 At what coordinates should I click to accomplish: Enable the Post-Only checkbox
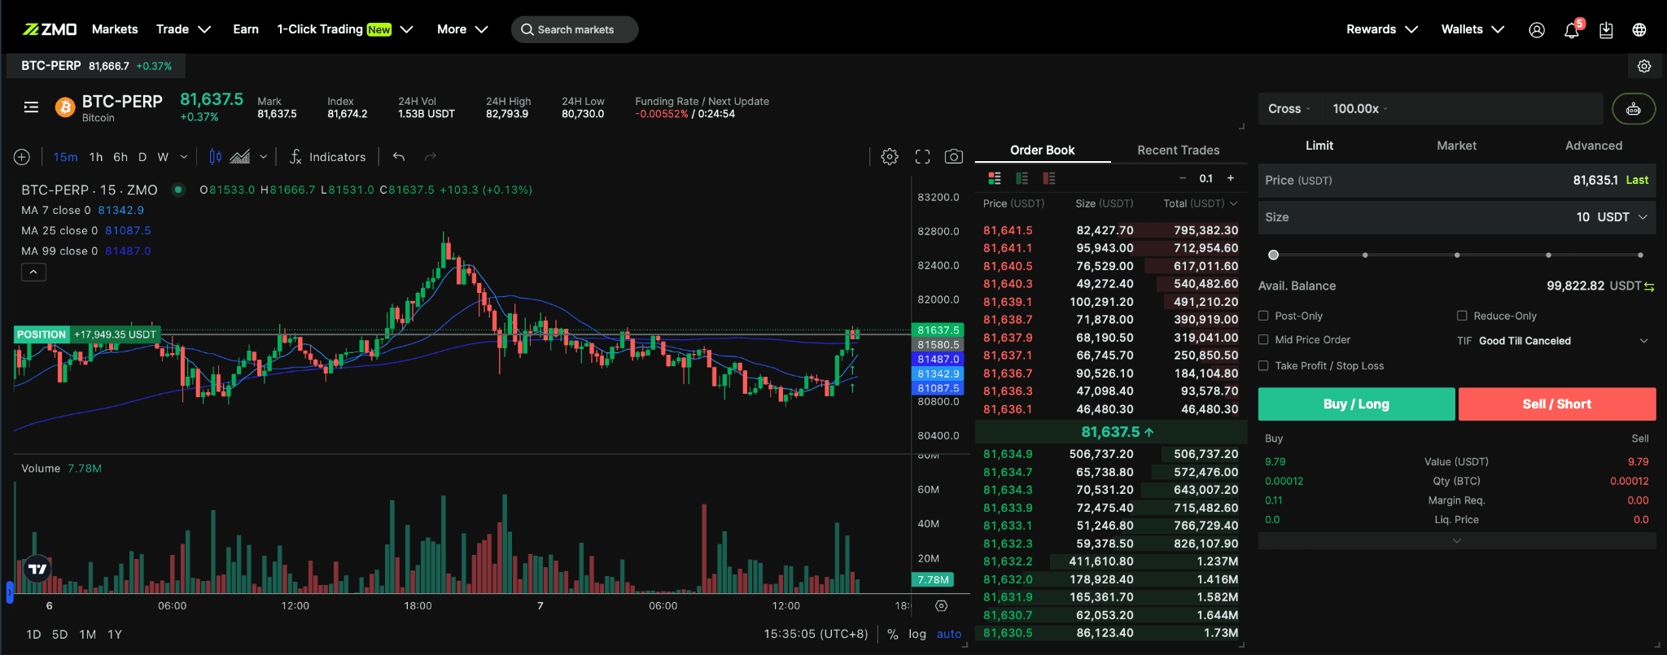(x=1263, y=316)
